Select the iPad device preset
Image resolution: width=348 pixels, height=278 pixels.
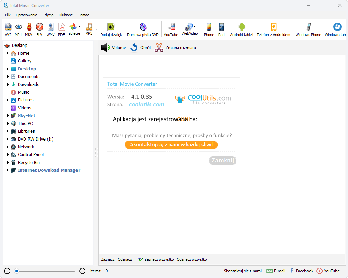[x=221, y=29]
